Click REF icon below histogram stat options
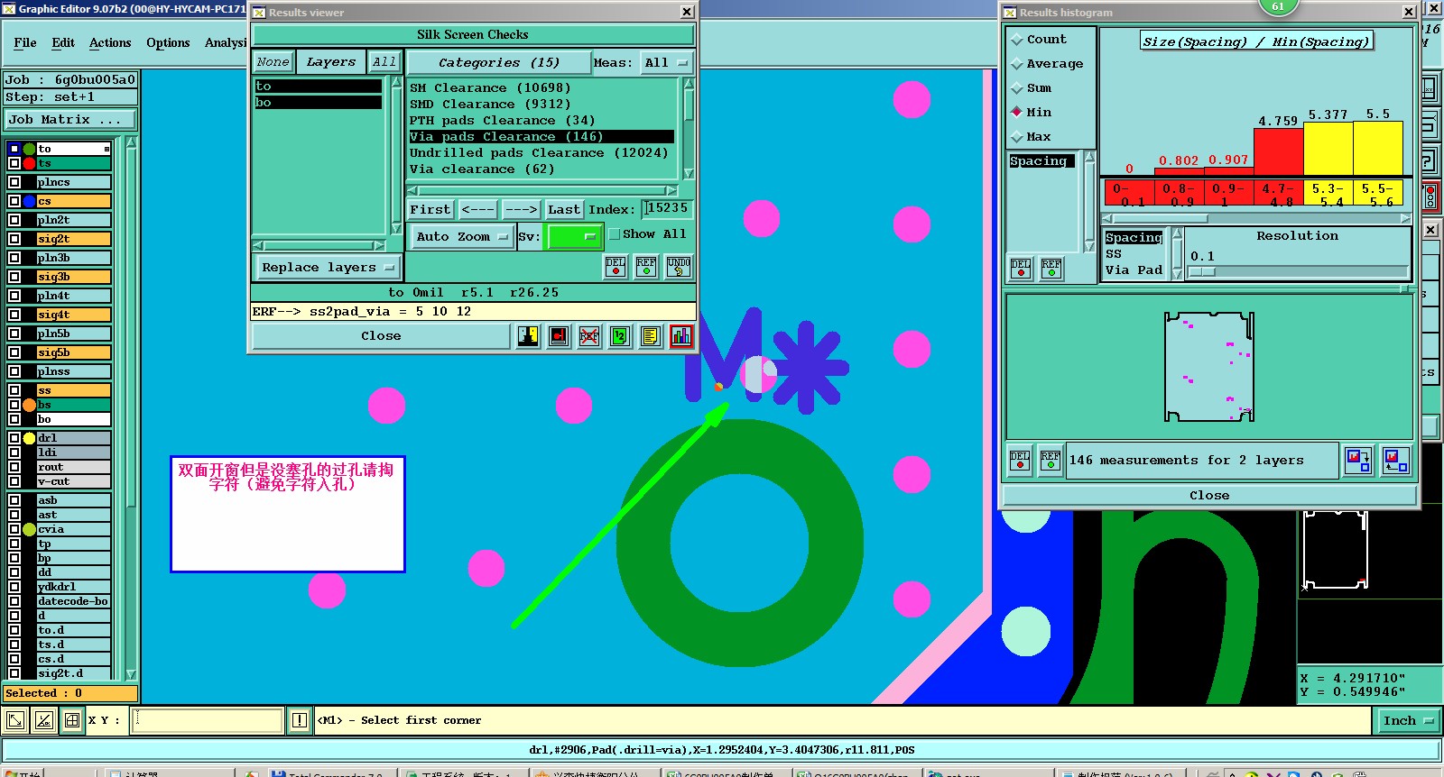 (x=1051, y=268)
